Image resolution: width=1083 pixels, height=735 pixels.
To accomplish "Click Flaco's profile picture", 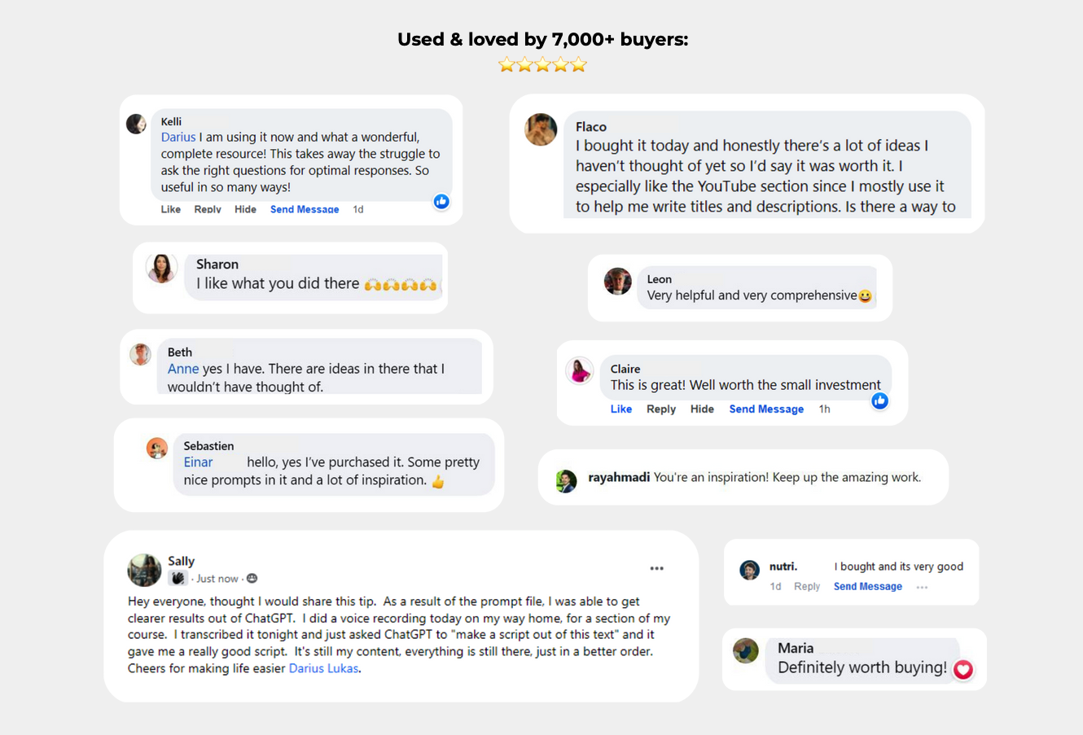I will pos(541,129).
